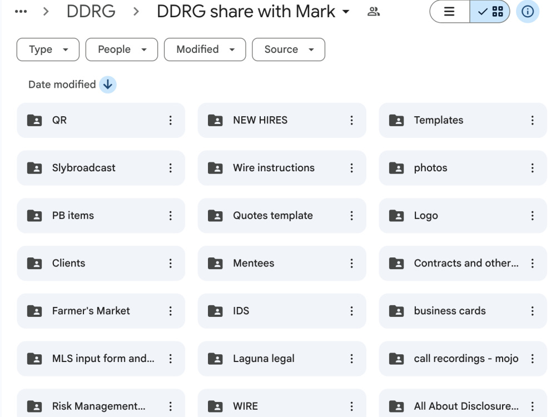556x417 pixels.
Task: Select the MLS input form and... folder
Action: (101, 359)
